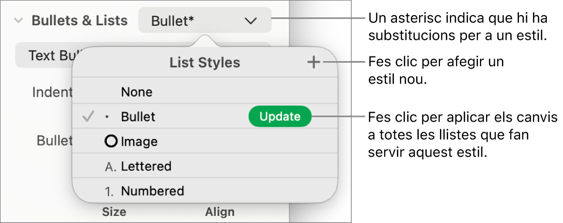Select the Bullet list style entry
The height and width of the screenshot is (223, 563).
click(138, 117)
